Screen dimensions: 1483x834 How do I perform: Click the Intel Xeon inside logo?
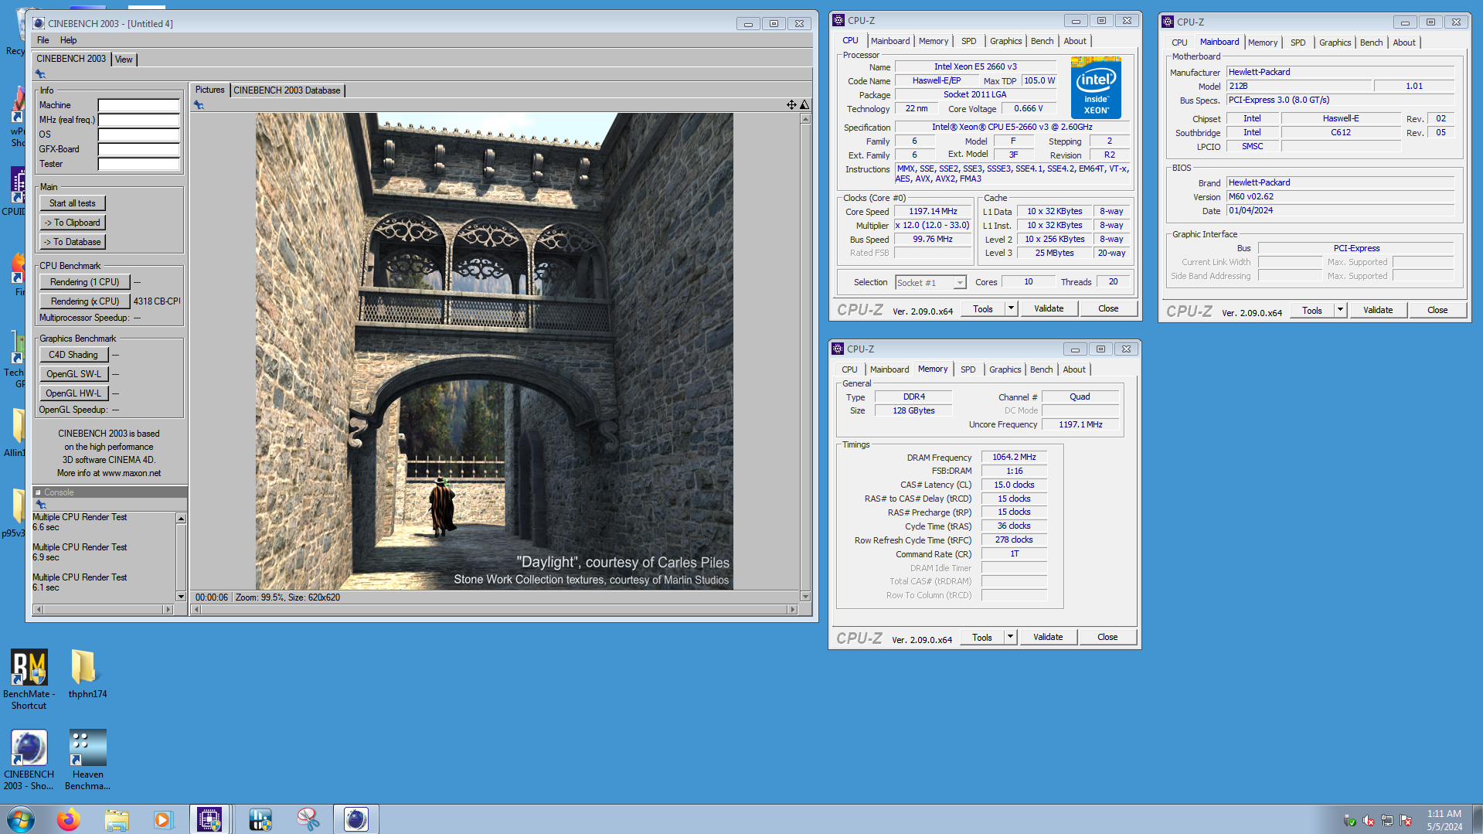[x=1096, y=88]
